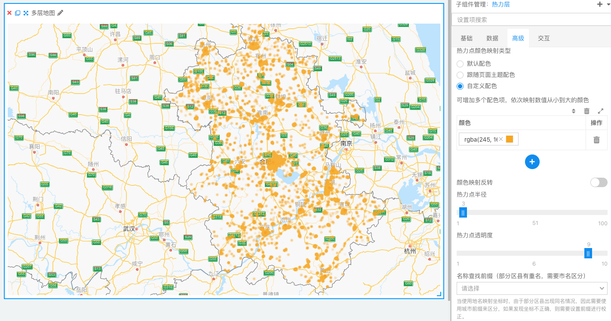
Task: Click the resize handle at the map widget corner
Action: pos(439,294)
